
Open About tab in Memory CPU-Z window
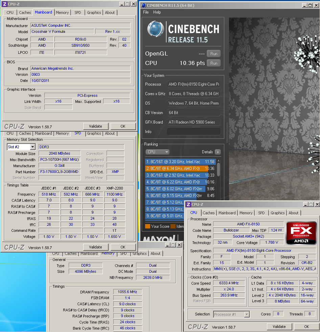tap(156, 253)
